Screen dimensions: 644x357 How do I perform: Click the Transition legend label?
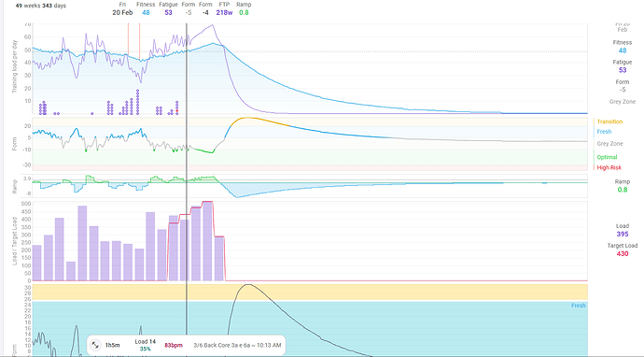pyautogui.click(x=609, y=121)
